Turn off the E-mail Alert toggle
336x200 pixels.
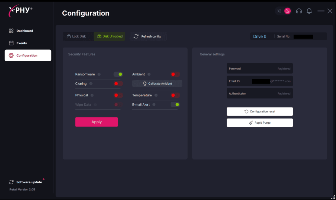coord(175,105)
